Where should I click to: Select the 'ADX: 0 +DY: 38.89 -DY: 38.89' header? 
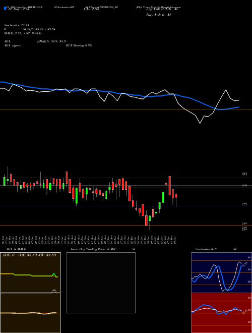coord(29,255)
